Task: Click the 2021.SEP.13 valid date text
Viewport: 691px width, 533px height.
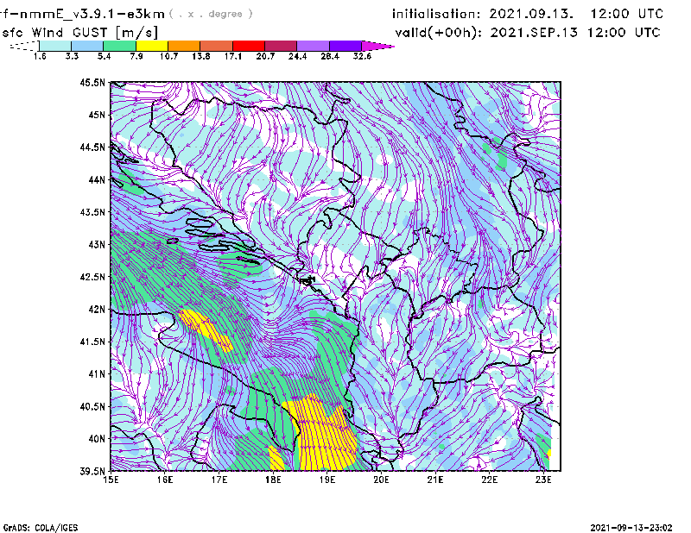Action: 534,32
